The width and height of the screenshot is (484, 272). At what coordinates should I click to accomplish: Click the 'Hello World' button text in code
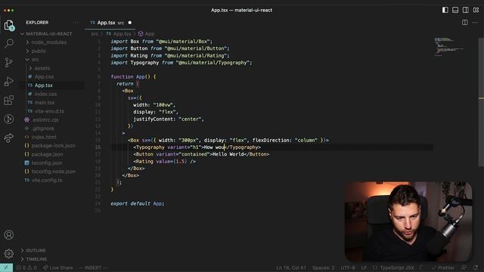[228, 154]
